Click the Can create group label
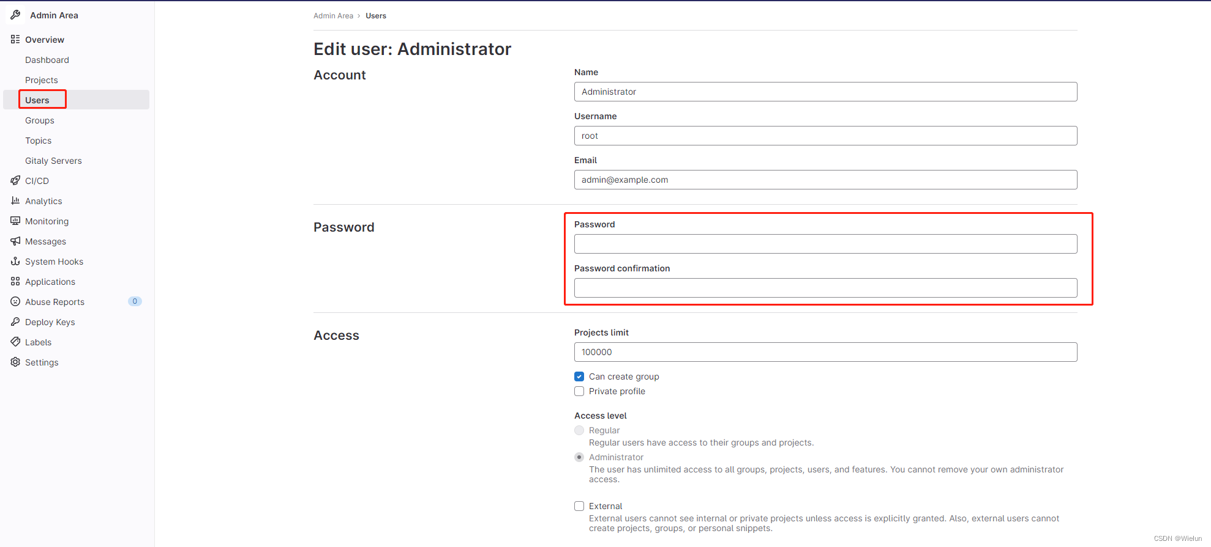 (x=624, y=376)
